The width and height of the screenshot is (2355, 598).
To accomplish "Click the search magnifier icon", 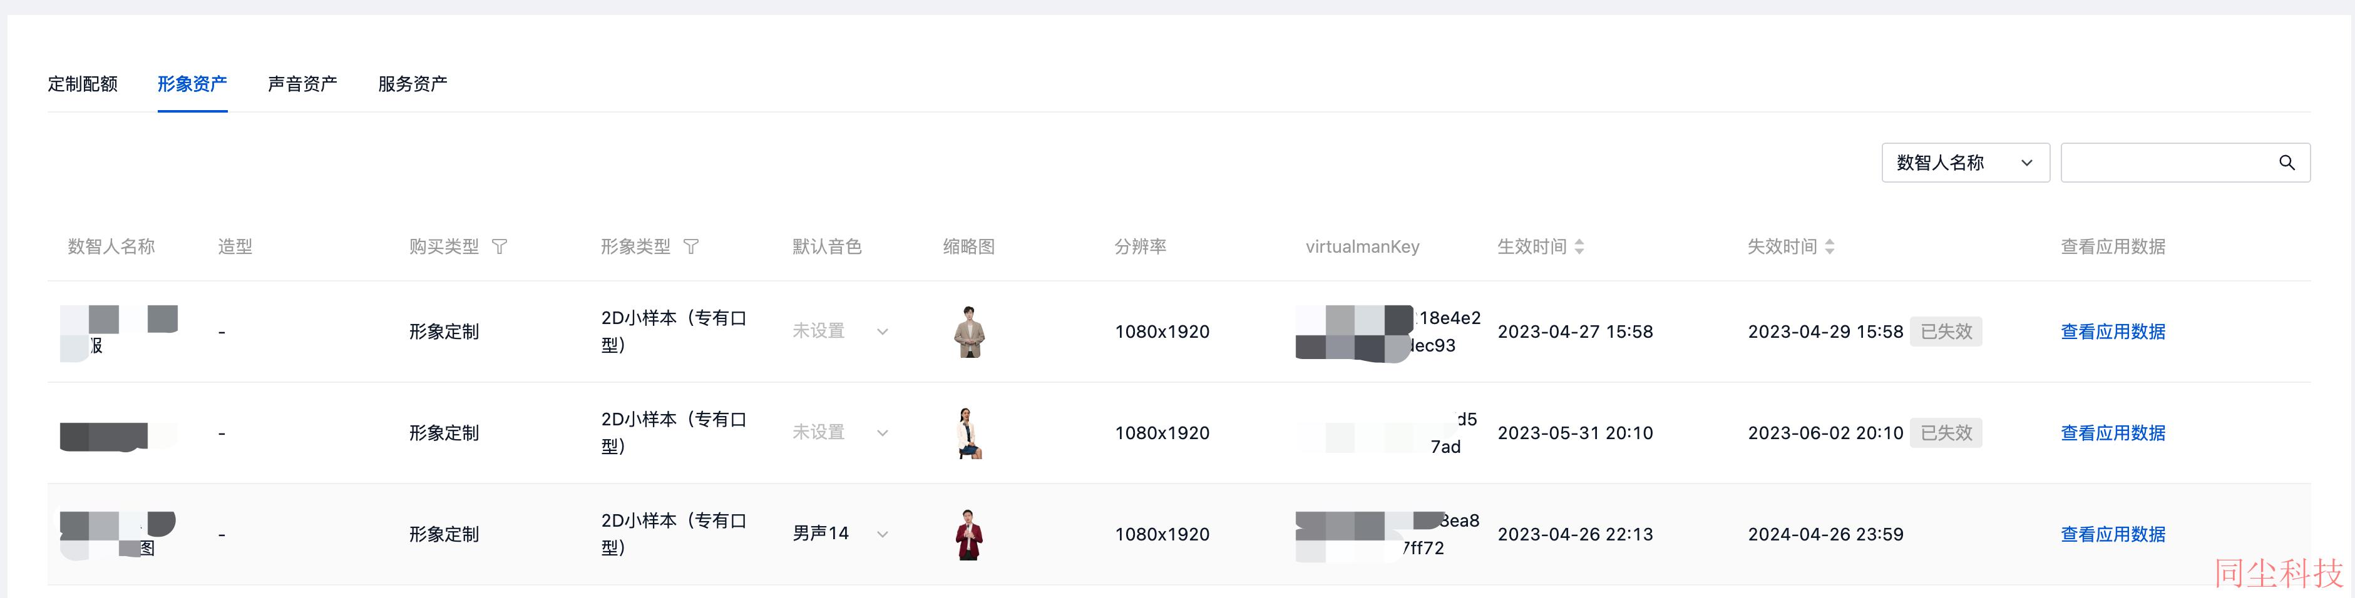I will point(2286,163).
